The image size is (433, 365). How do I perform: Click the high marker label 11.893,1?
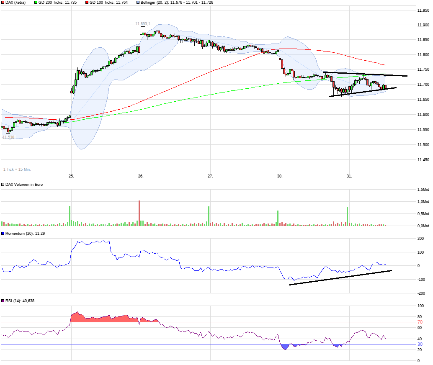click(143, 24)
